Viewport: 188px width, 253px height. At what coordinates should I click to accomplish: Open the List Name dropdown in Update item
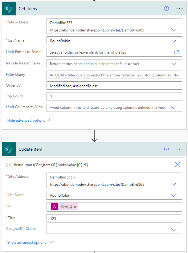click(174, 195)
